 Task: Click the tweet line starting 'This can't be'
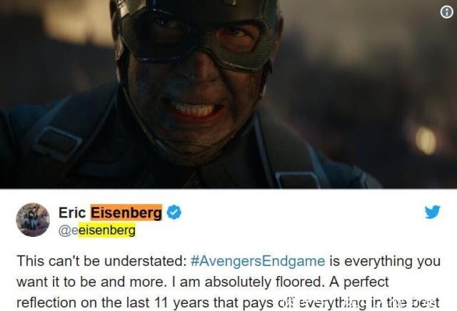click(x=228, y=261)
